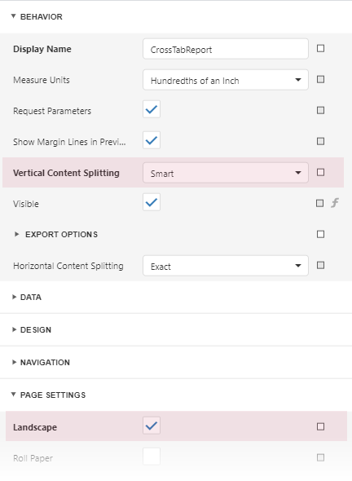Click the property marker for Vertical Content Splitting
352x481 pixels.
pyautogui.click(x=320, y=172)
